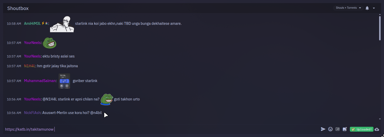Toggle the notification bell icon
The height and width of the screenshot is (137, 384).
tap(367, 8)
